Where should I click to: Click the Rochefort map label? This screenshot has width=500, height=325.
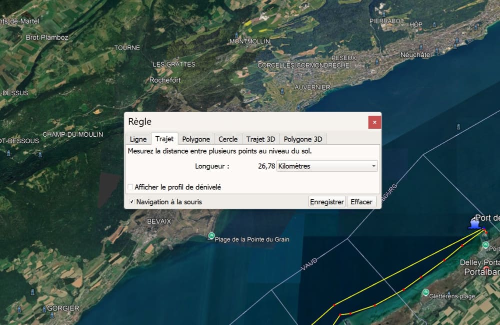(x=165, y=80)
